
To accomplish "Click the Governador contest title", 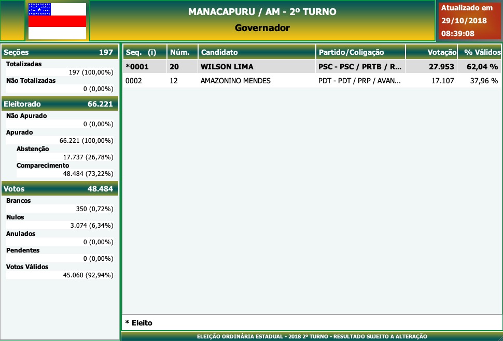I will click(x=262, y=27).
